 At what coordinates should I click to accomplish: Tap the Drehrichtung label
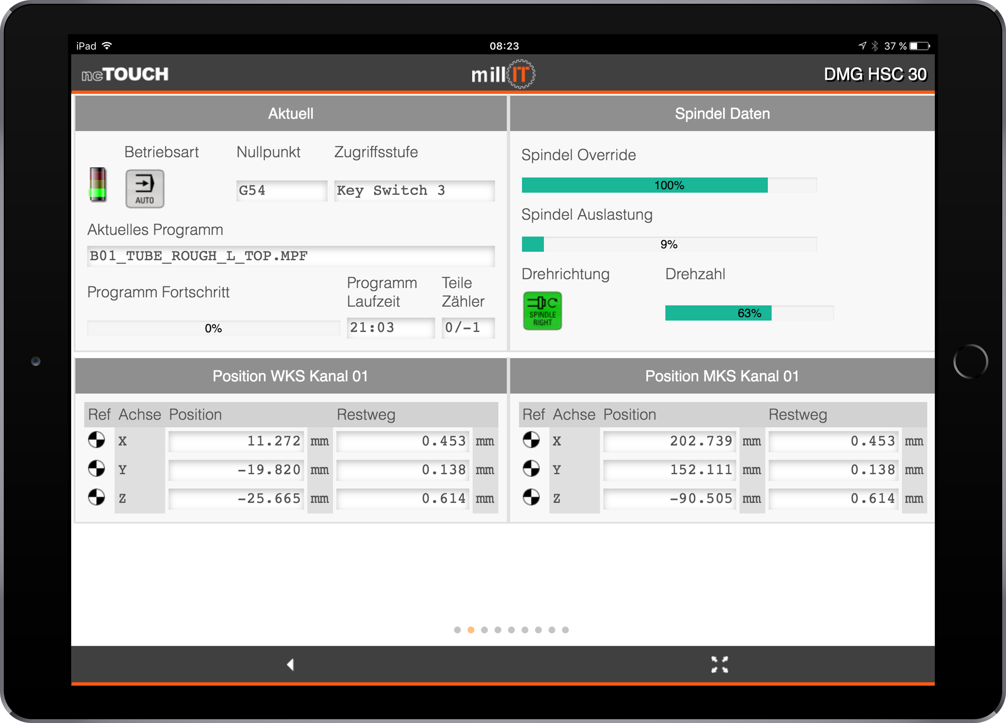[x=565, y=274]
